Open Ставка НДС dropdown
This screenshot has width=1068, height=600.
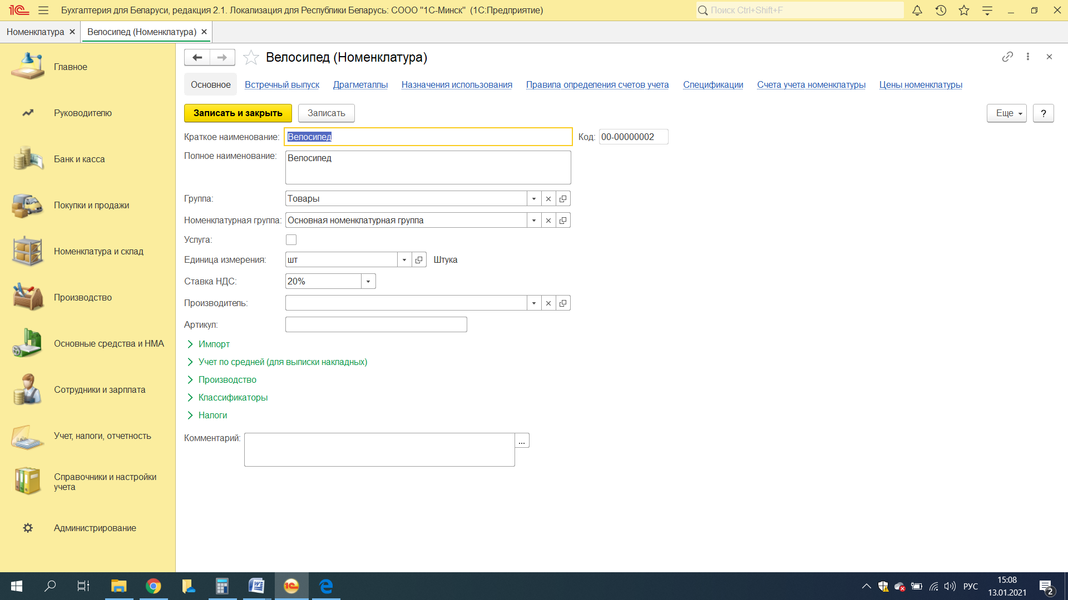tap(368, 281)
